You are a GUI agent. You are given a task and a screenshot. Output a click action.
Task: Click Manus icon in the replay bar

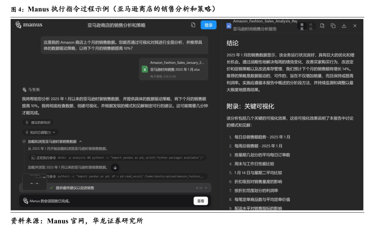pyautogui.click(x=26, y=201)
